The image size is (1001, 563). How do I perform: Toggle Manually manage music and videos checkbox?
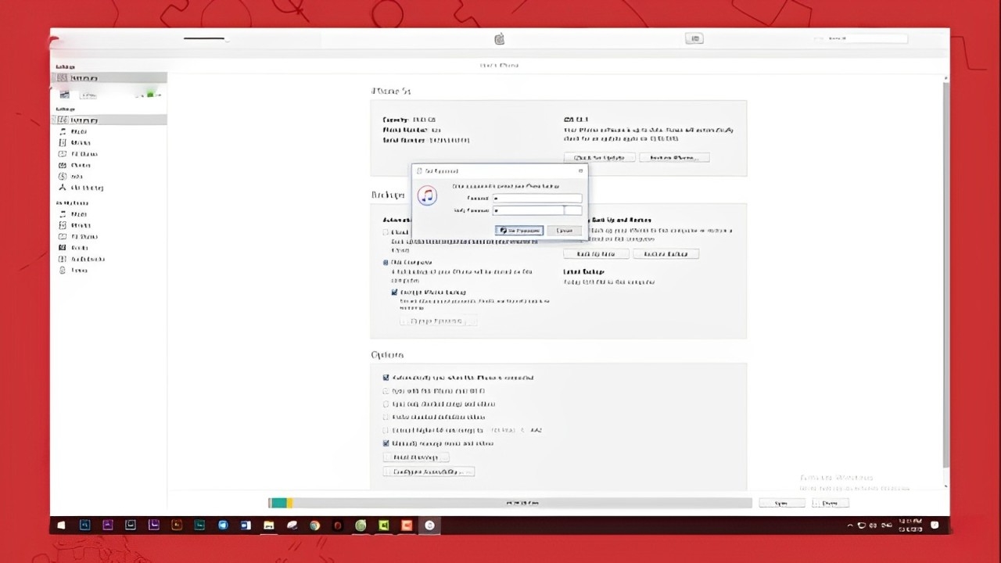(x=386, y=443)
